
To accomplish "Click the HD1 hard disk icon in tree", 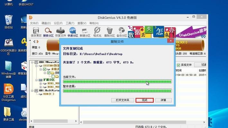I will [x=36, y=91].
